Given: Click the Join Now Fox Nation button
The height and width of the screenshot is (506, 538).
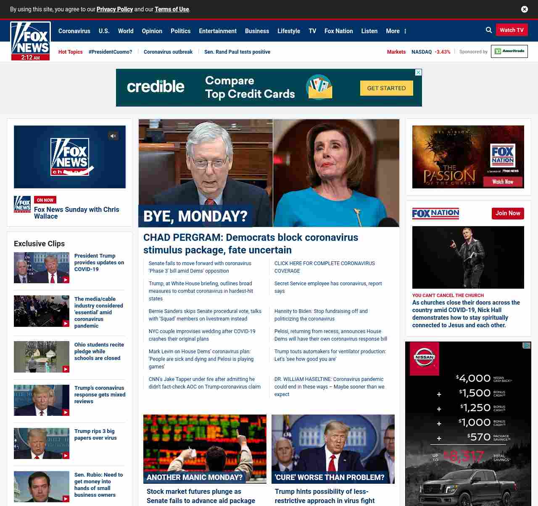Looking at the screenshot, I should click(508, 213).
